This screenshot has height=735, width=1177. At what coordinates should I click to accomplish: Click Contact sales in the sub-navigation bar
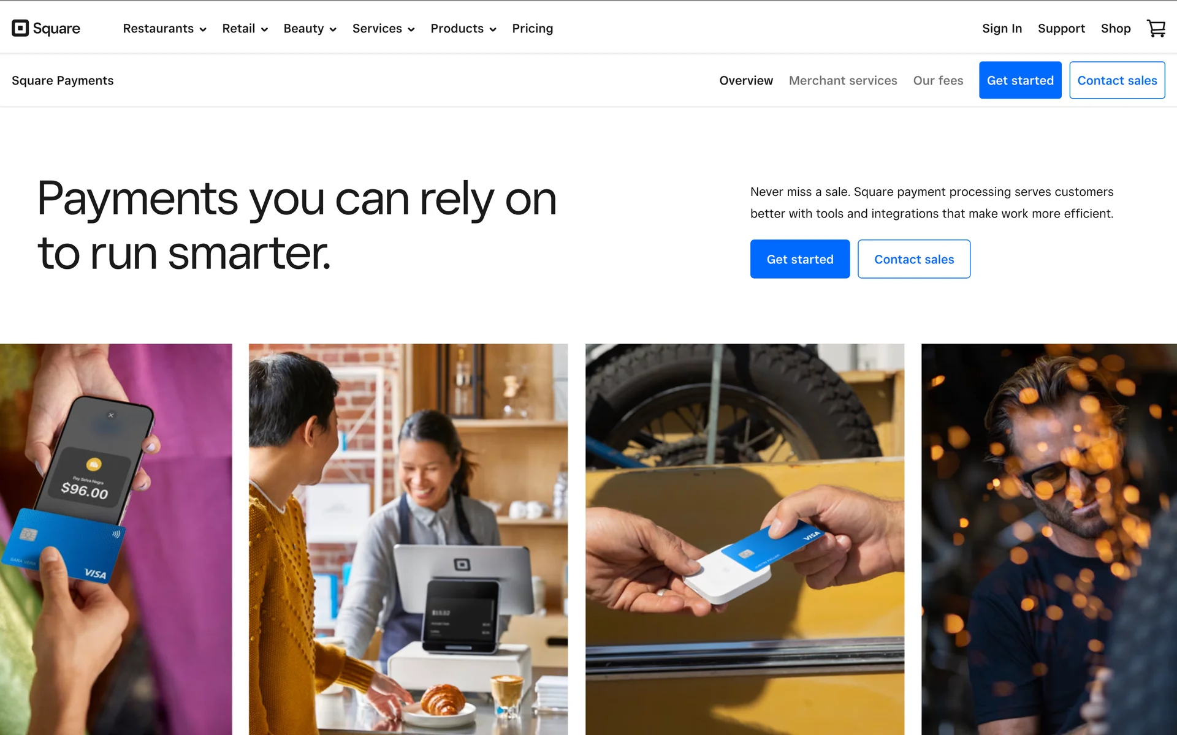click(x=1117, y=80)
